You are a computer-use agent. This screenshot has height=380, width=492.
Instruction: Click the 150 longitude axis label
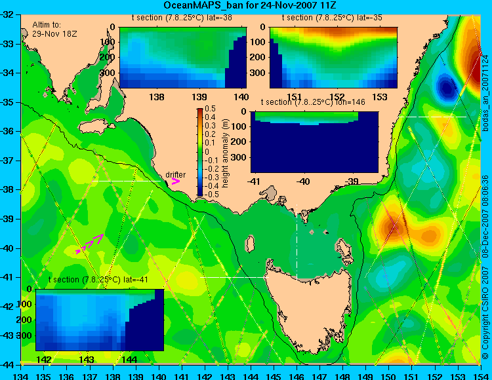click(389, 376)
